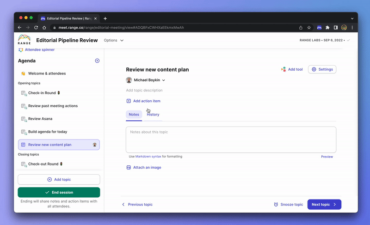Viewport: 370px width, 225px height.
Task: Click into the Notes about this topic field
Action: (231, 140)
